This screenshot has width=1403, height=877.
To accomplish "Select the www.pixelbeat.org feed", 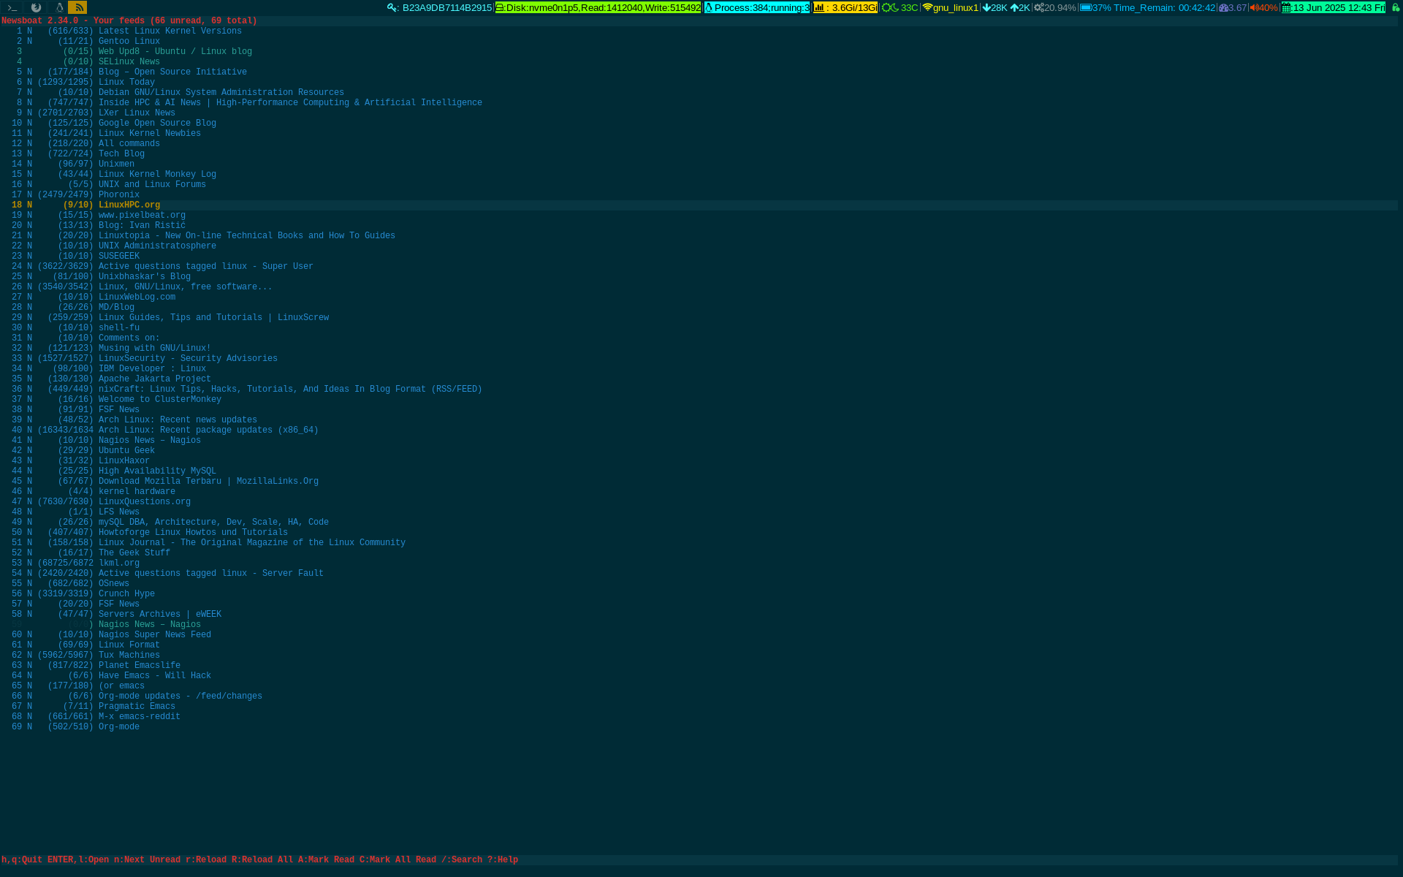I will 142,215.
